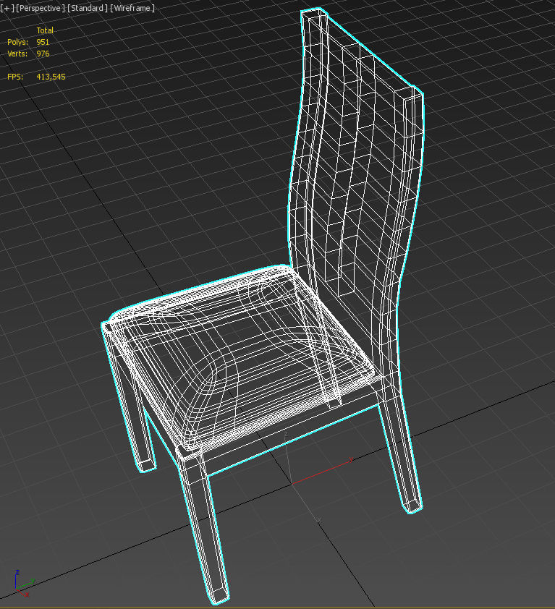Image resolution: width=555 pixels, height=609 pixels.
Task: Click the FPS value 413,545
Action: tap(51, 77)
